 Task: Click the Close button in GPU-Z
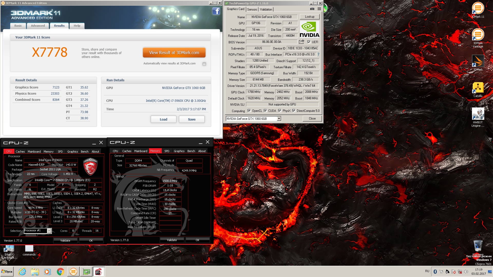click(312, 118)
